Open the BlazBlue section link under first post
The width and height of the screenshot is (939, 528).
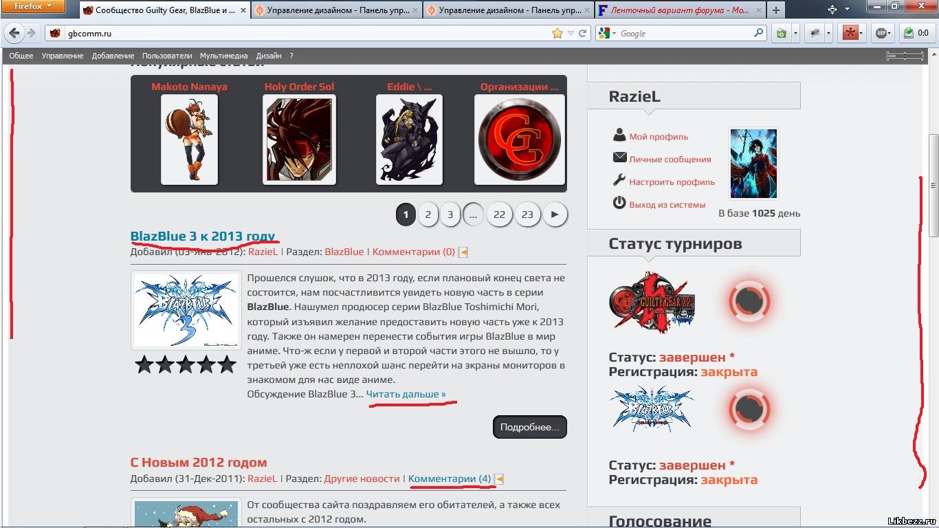pos(344,252)
